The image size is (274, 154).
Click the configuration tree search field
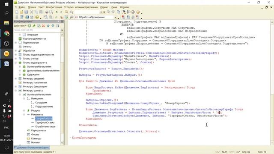[x=37, y=30]
